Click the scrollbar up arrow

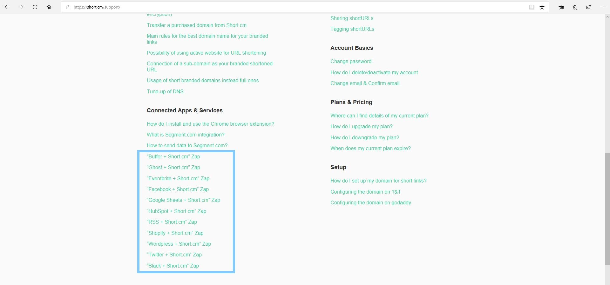607,17
